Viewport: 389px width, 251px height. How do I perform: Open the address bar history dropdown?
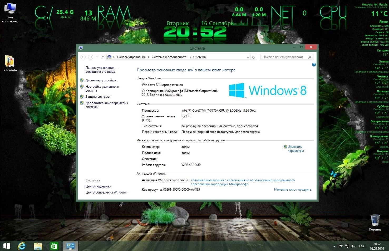tap(248, 57)
